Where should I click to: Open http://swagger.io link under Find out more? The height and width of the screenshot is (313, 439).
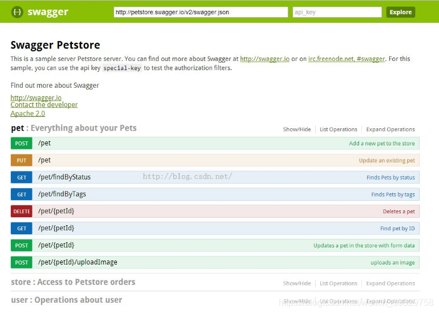pyautogui.click(x=36, y=97)
